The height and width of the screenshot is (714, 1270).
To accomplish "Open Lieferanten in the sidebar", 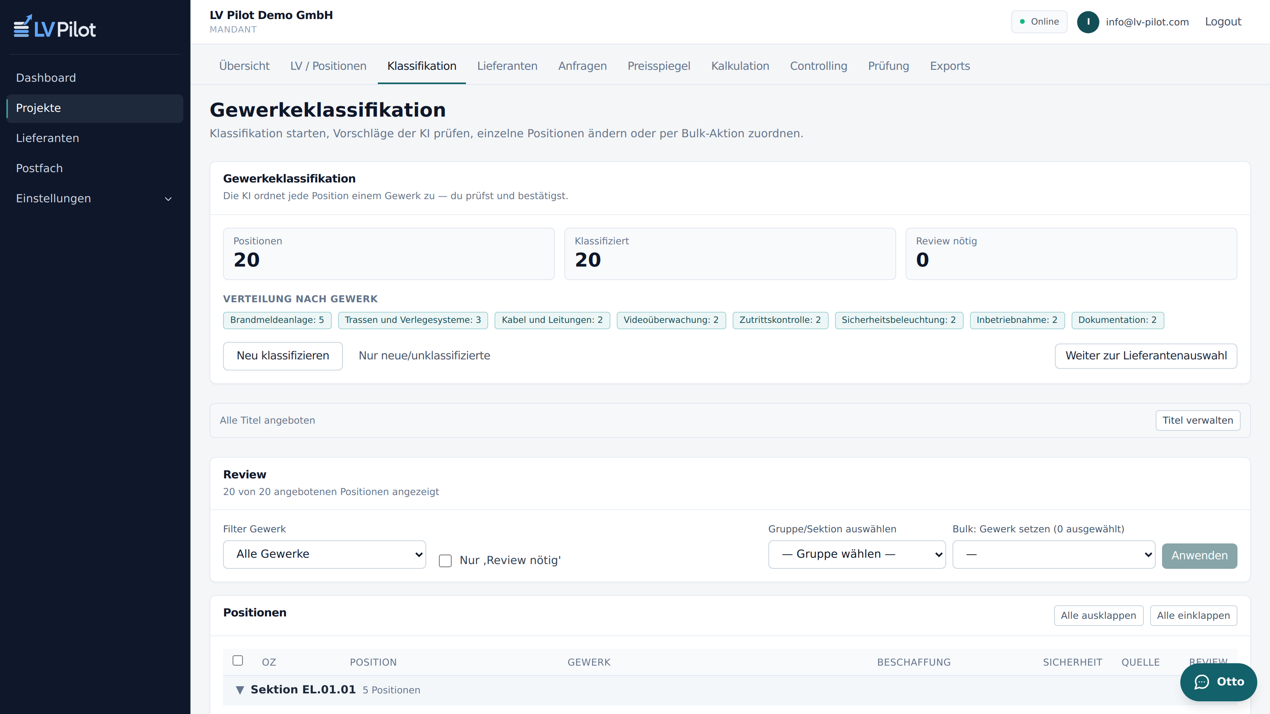I will (x=95, y=138).
